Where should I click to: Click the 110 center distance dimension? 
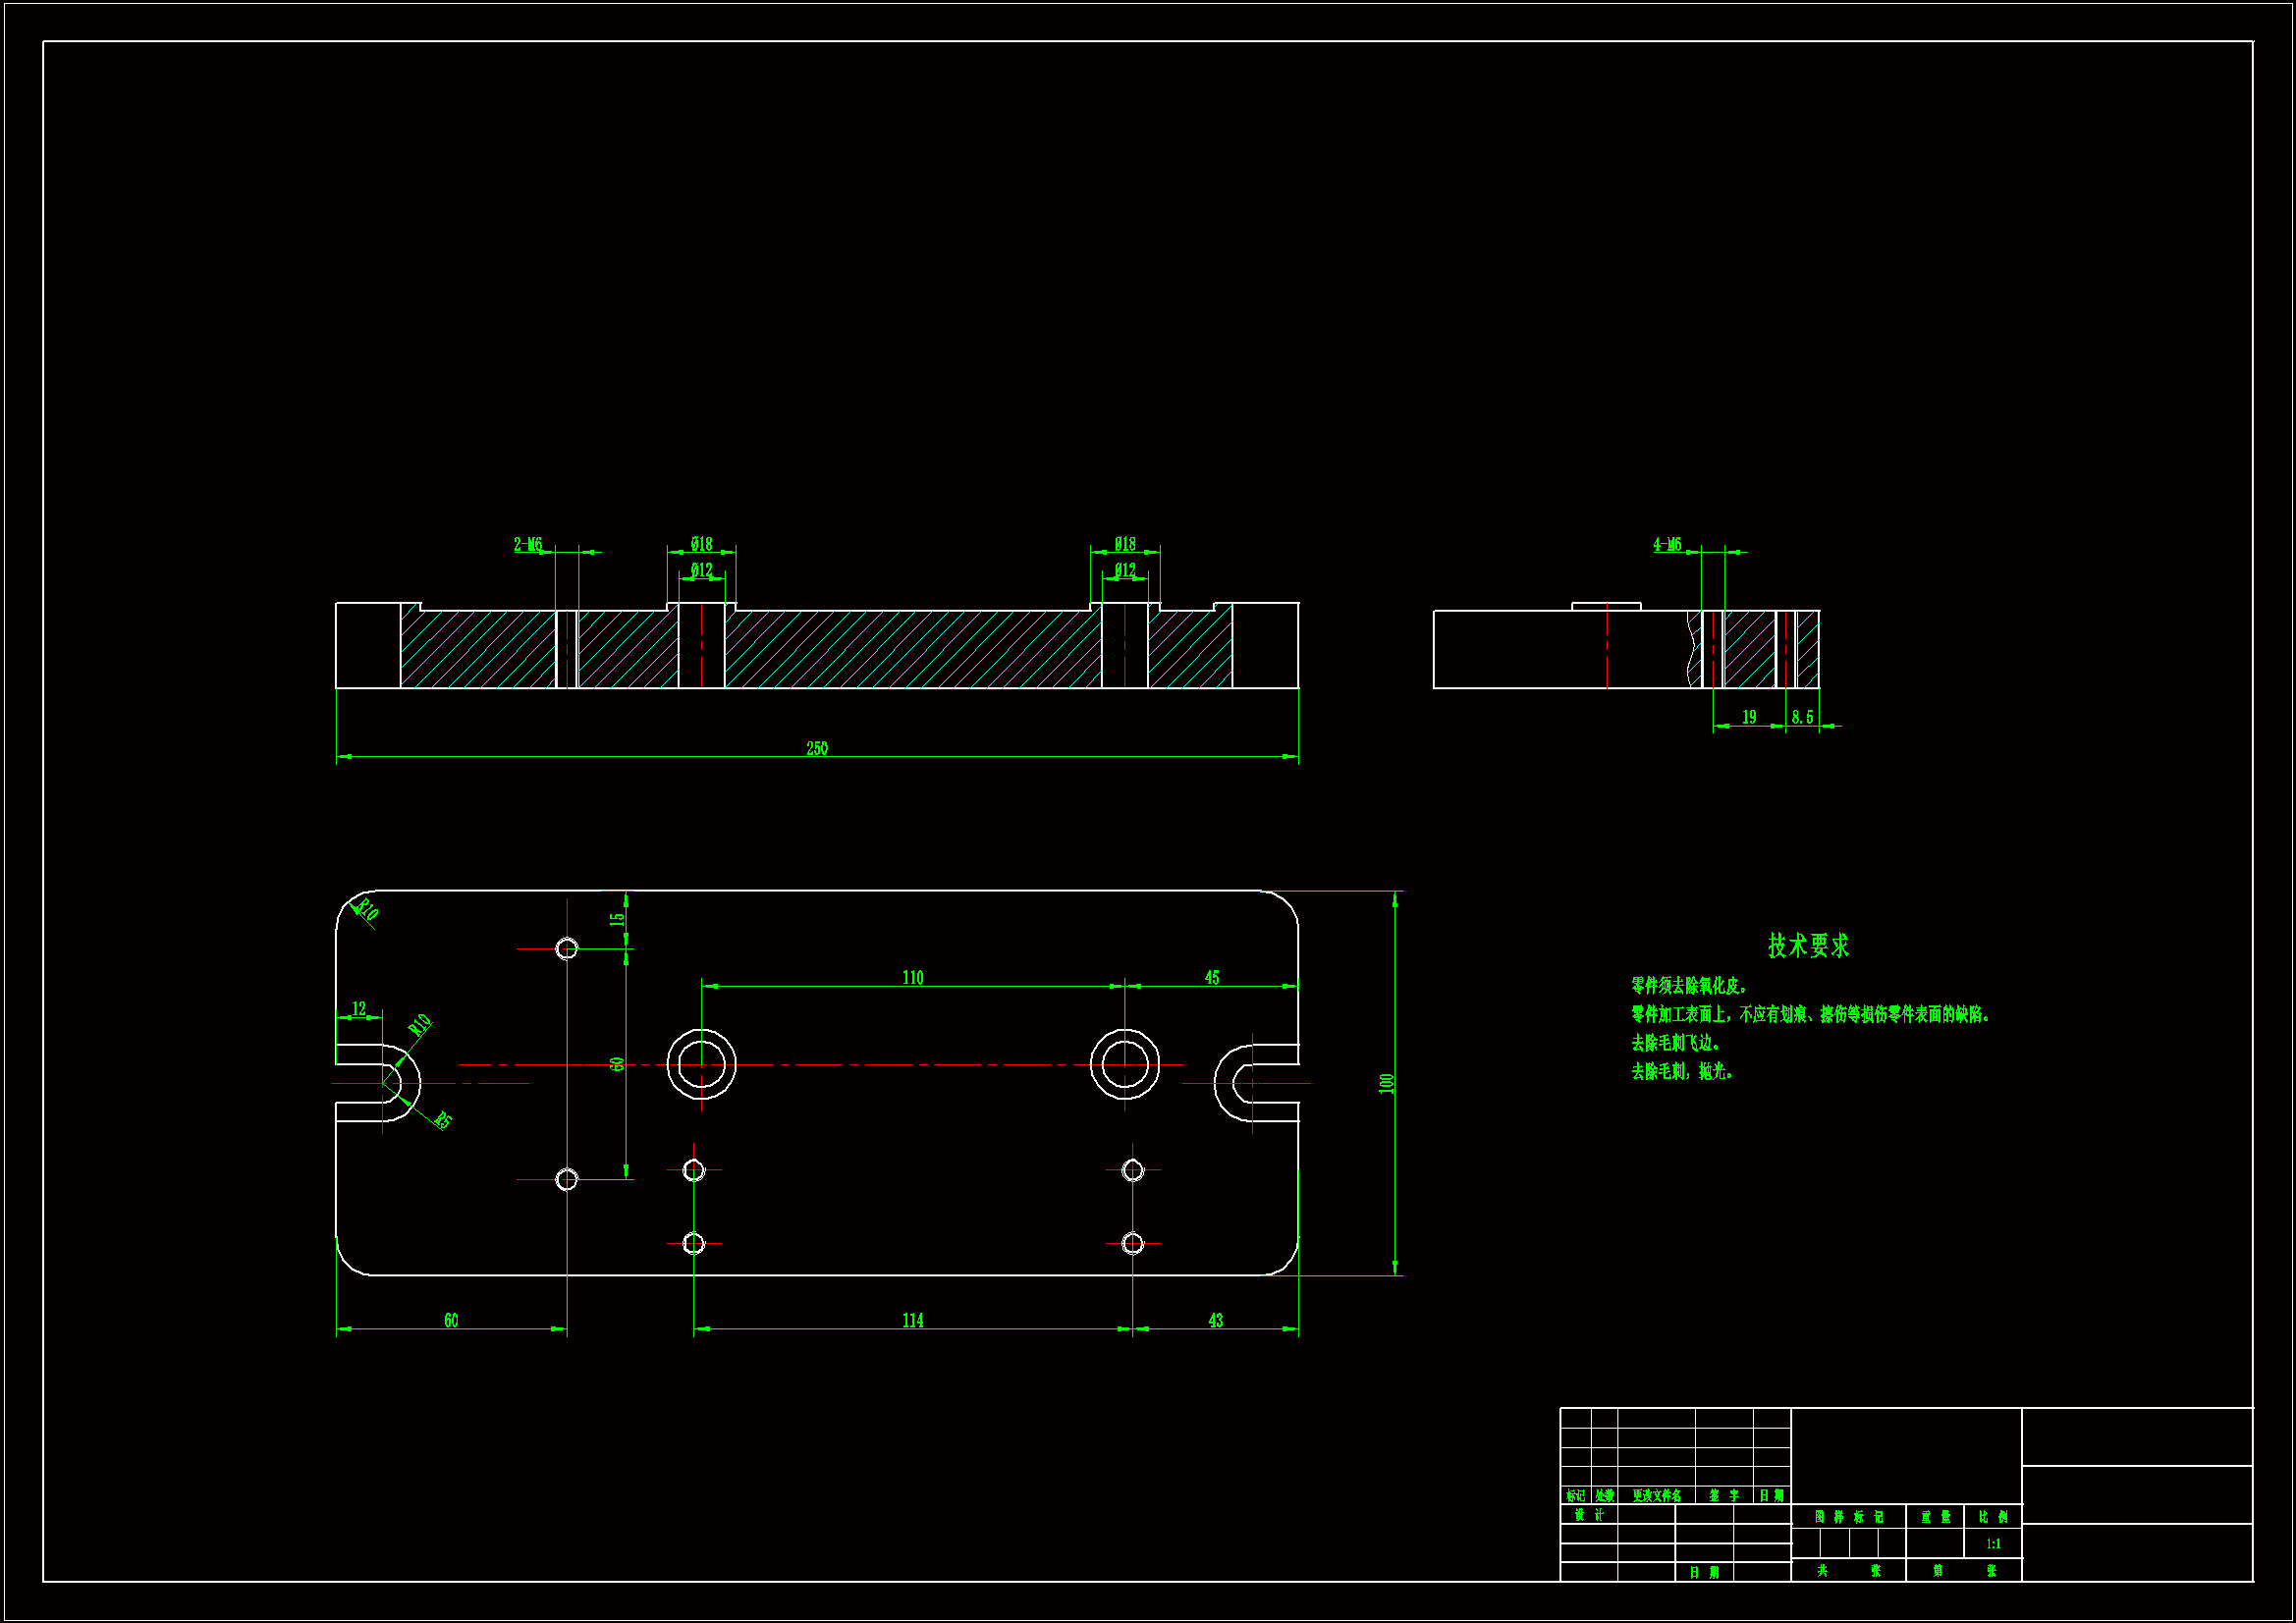click(x=912, y=978)
